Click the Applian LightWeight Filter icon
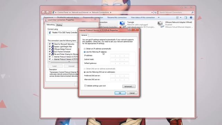The height and width of the screenshot is (125, 222). pos(52,47)
